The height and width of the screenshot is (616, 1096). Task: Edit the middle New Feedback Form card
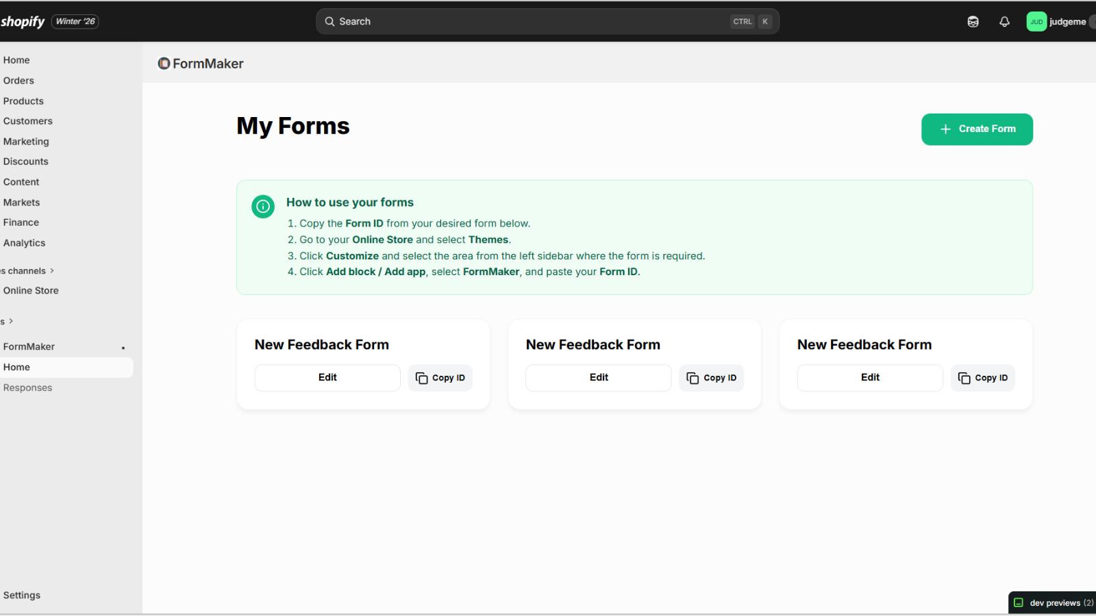[x=599, y=378]
